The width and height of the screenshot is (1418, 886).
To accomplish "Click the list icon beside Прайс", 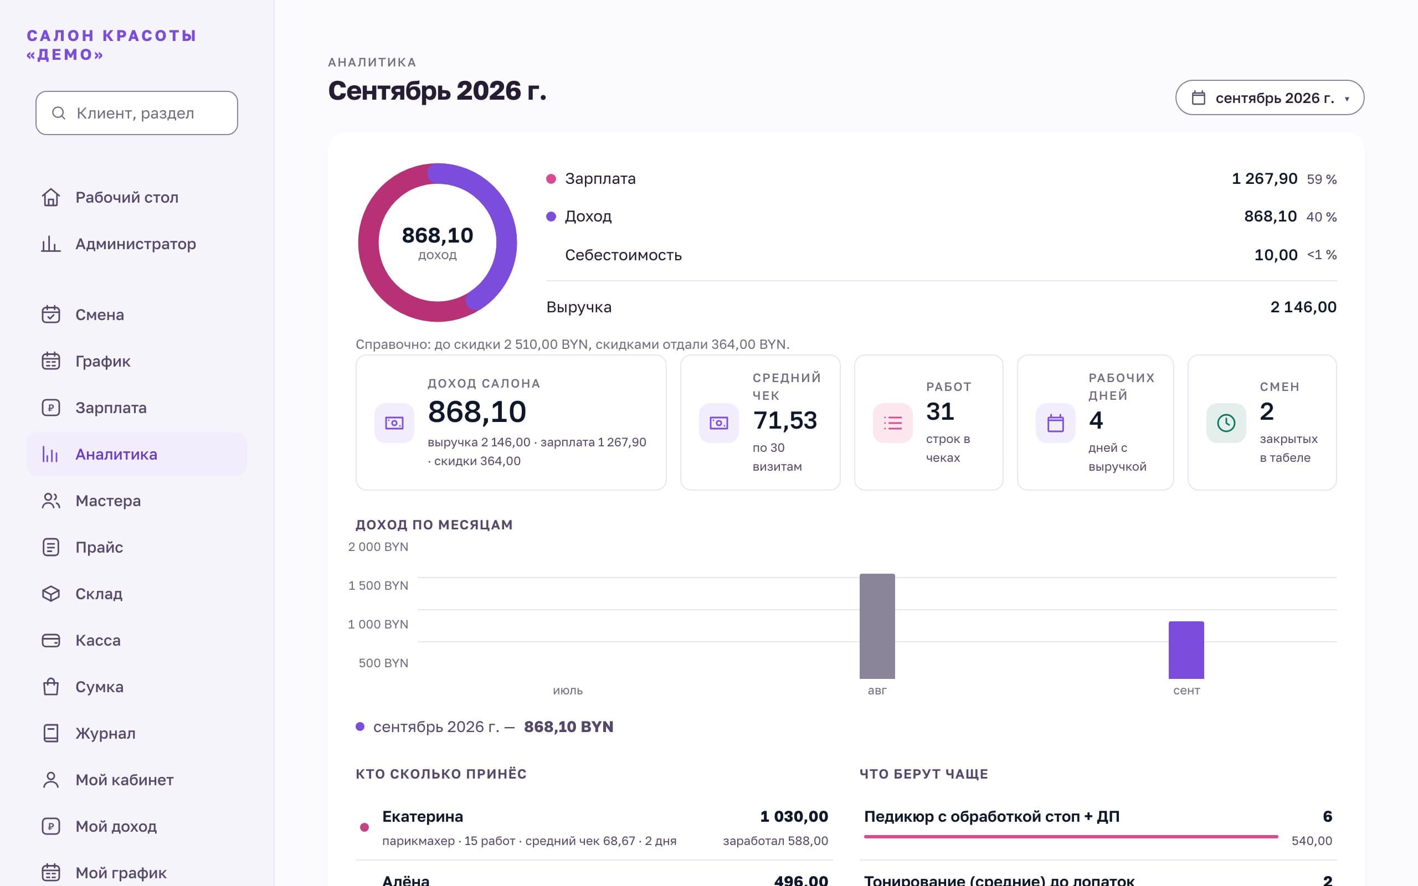I will point(51,547).
